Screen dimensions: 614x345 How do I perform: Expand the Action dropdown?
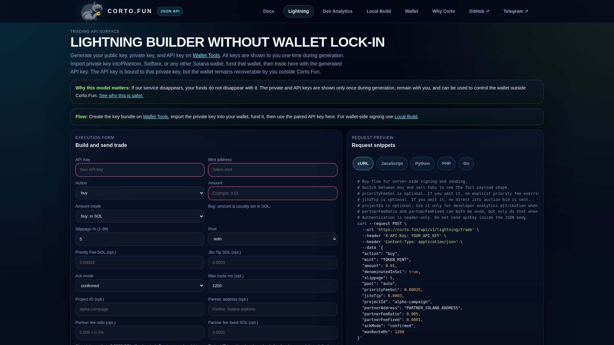point(140,193)
